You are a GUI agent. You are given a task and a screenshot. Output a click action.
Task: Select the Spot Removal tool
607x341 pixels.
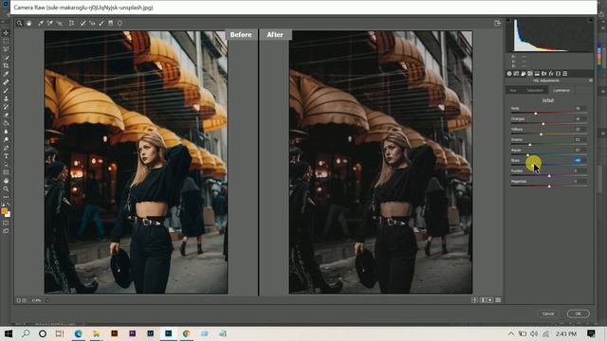click(83, 23)
